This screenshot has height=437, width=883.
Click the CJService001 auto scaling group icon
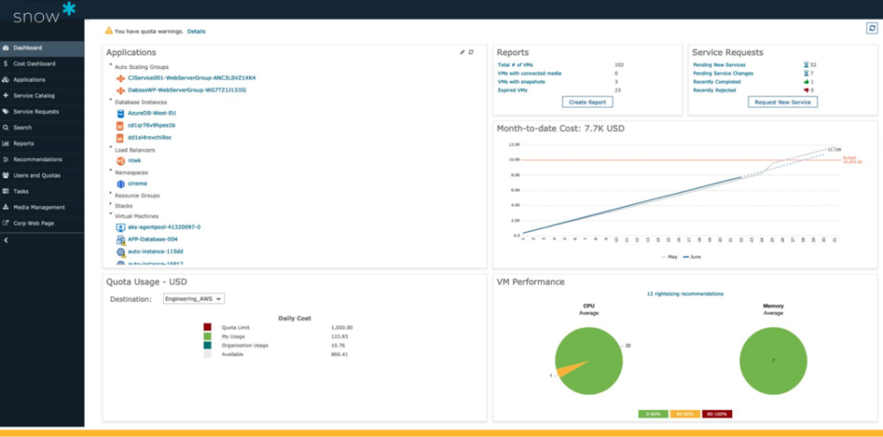pyautogui.click(x=121, y=78)
